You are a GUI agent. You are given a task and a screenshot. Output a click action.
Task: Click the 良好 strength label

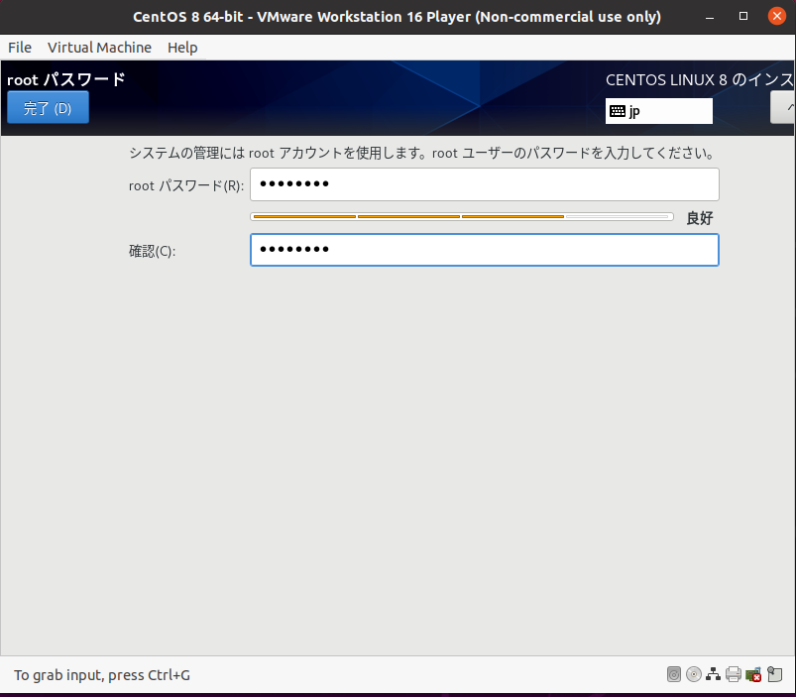(x=699, y=218)
